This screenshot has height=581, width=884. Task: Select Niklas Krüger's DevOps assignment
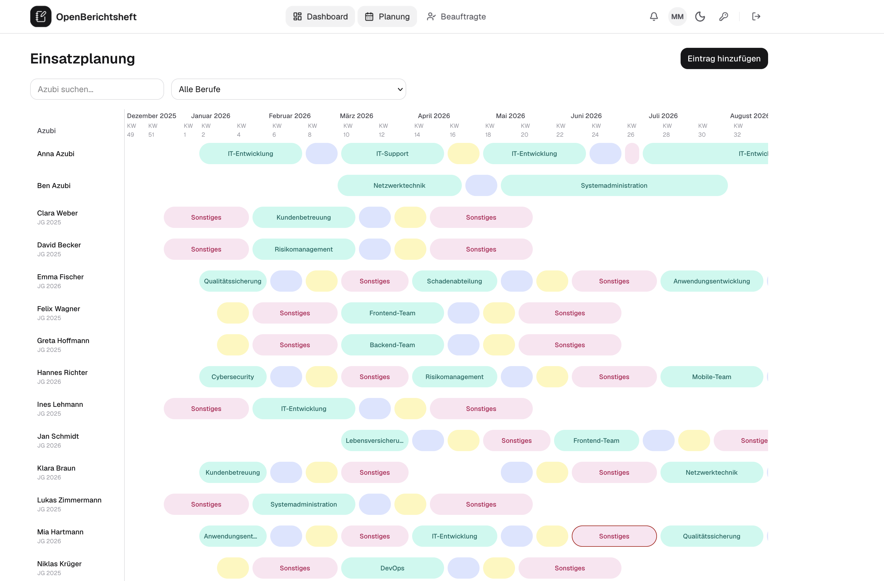[392, 568]
